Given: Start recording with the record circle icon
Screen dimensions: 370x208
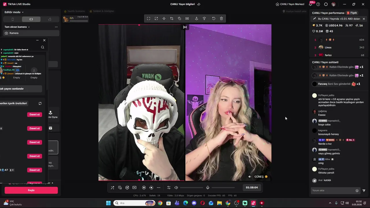Looking at the screenshot, I should (144, 187).
